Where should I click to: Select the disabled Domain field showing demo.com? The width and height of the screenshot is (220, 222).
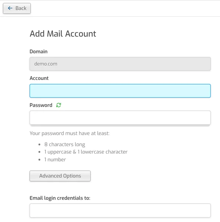tap(120, 64)
